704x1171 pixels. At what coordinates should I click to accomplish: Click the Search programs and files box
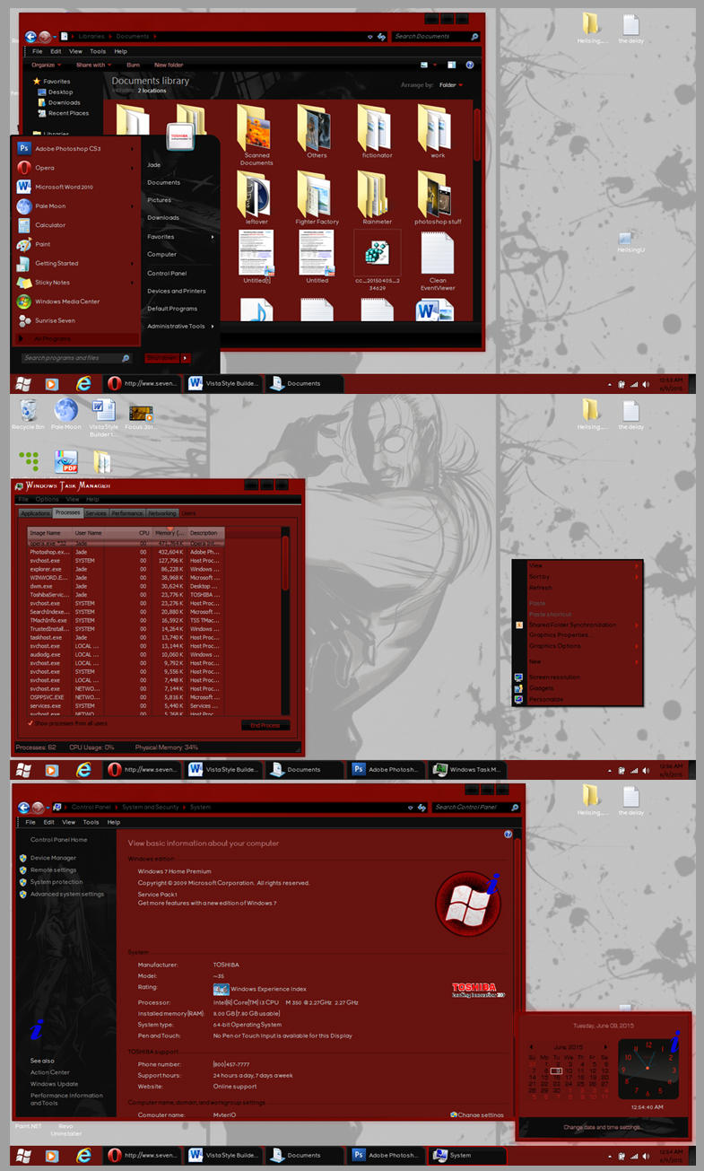point(76,358)
